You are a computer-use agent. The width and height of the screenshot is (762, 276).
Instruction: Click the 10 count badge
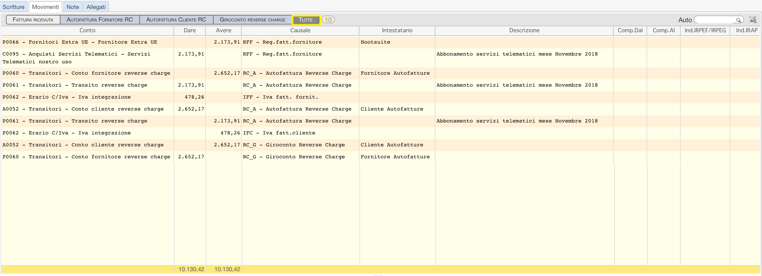(x=328, y=20)
